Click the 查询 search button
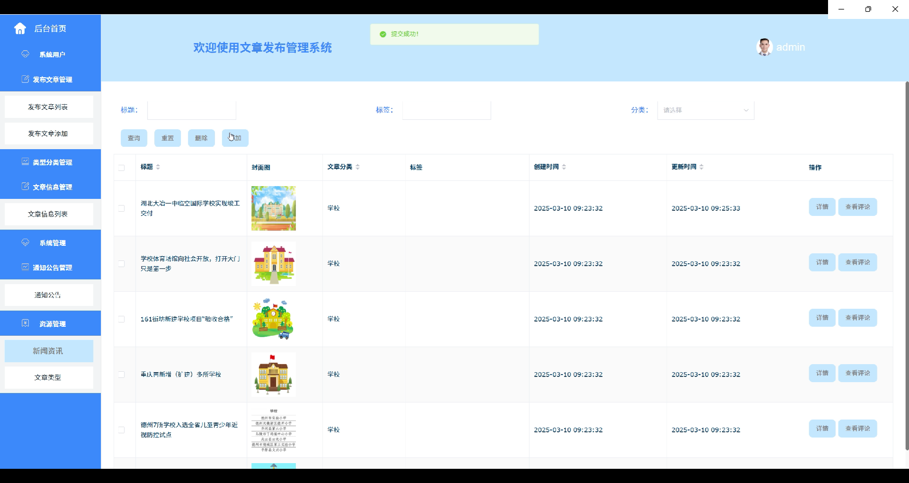The height and width of the screenshot is (483, 909). [134, 138]
